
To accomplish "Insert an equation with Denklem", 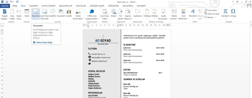I will [x=226, y=14].
